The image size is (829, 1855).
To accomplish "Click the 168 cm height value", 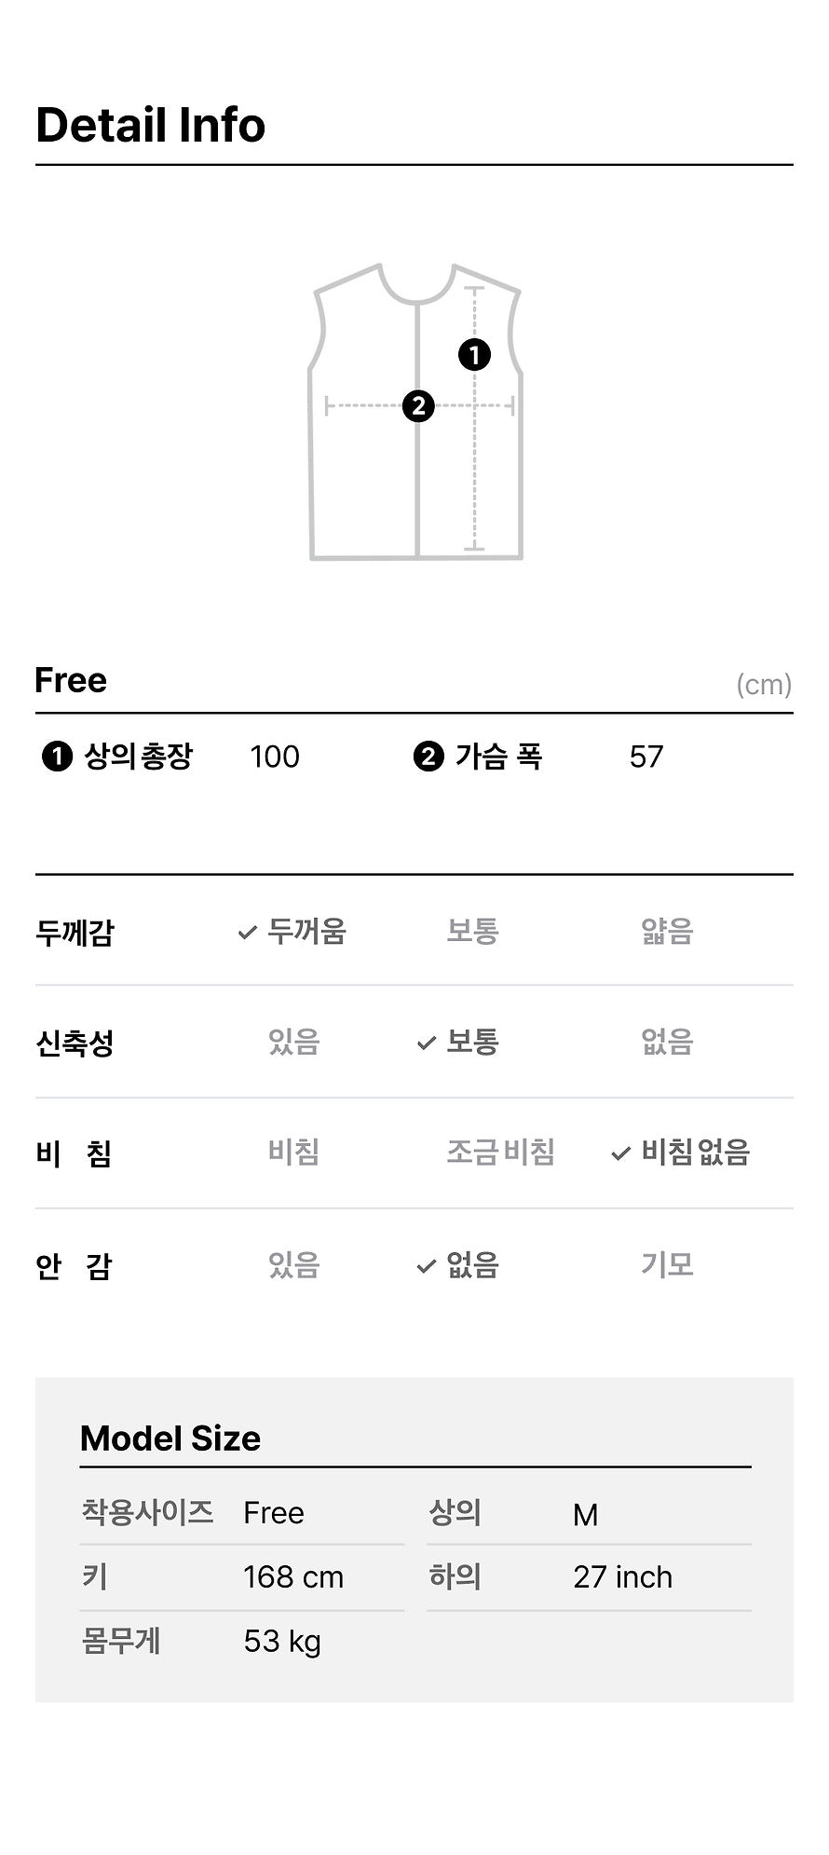I will 293,1577.
